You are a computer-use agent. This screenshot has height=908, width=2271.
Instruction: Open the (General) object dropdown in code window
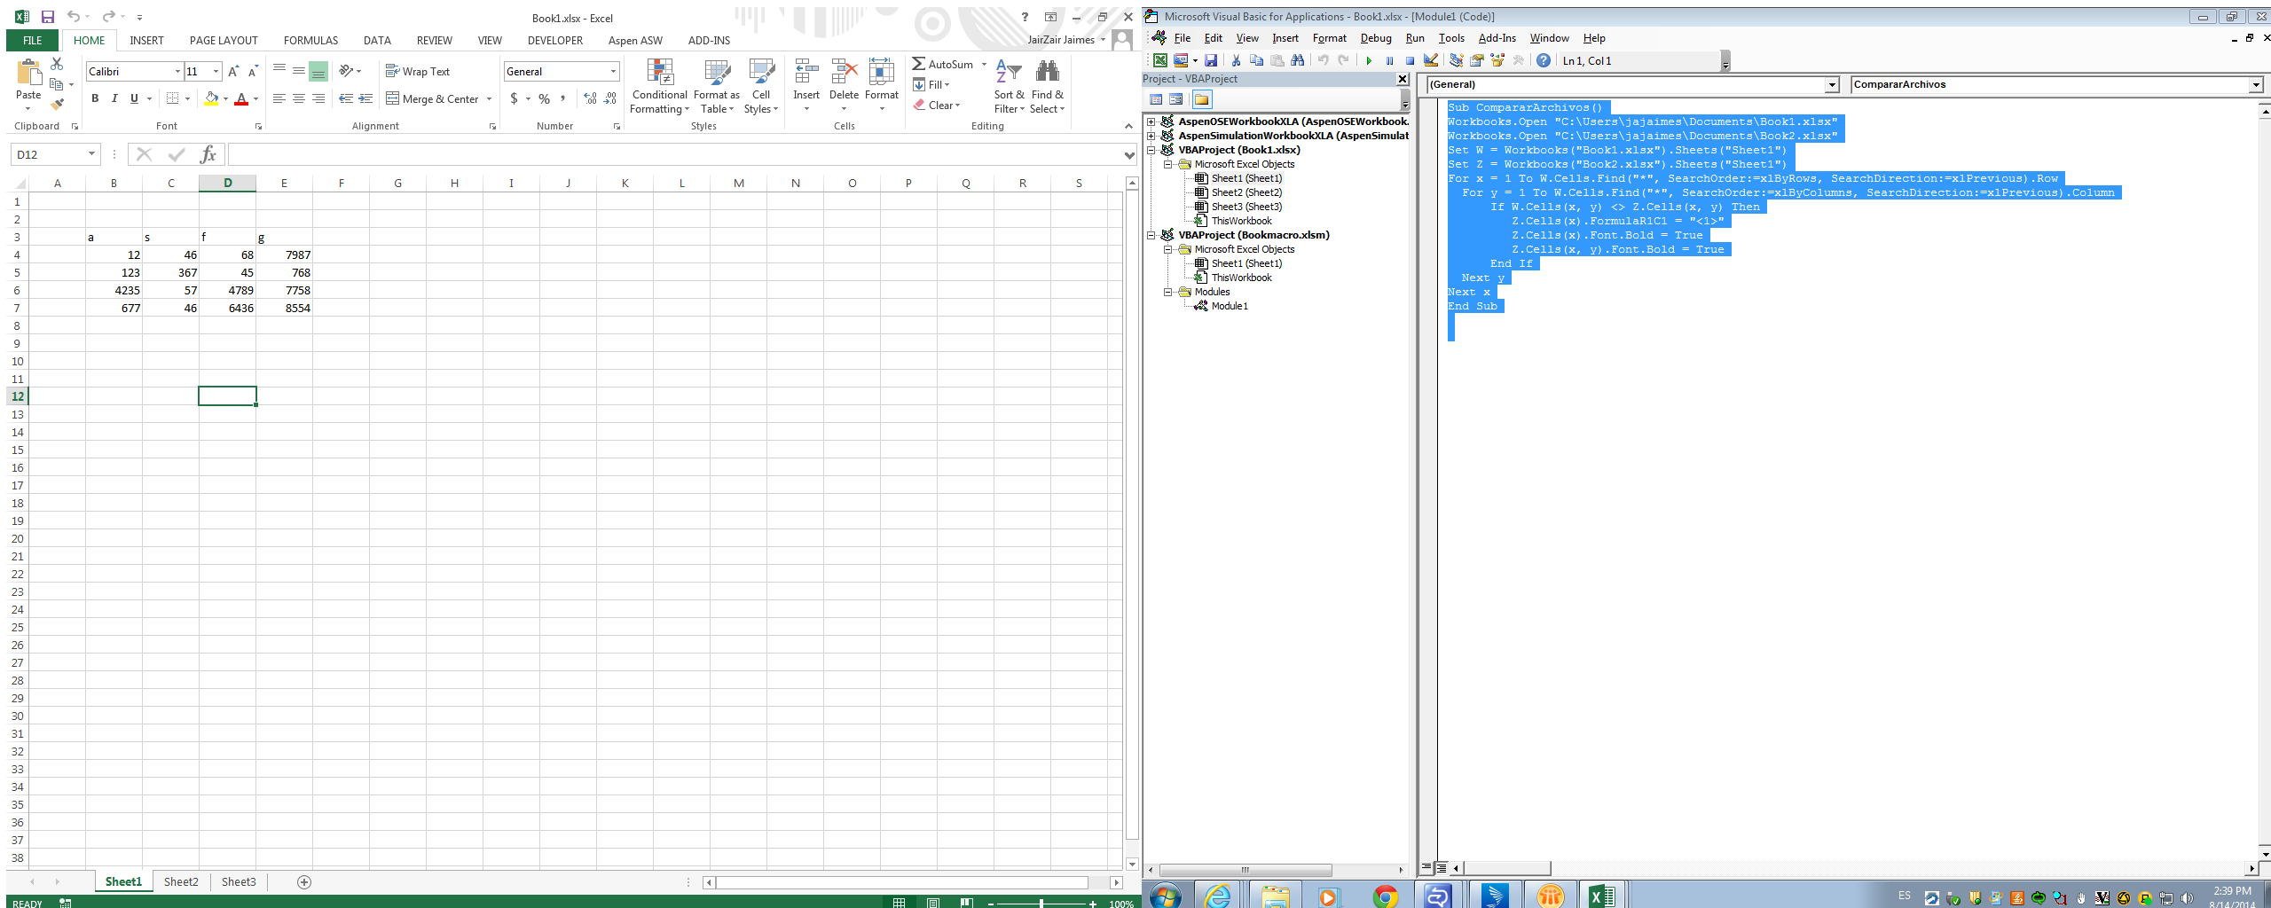pos(1832,84)
